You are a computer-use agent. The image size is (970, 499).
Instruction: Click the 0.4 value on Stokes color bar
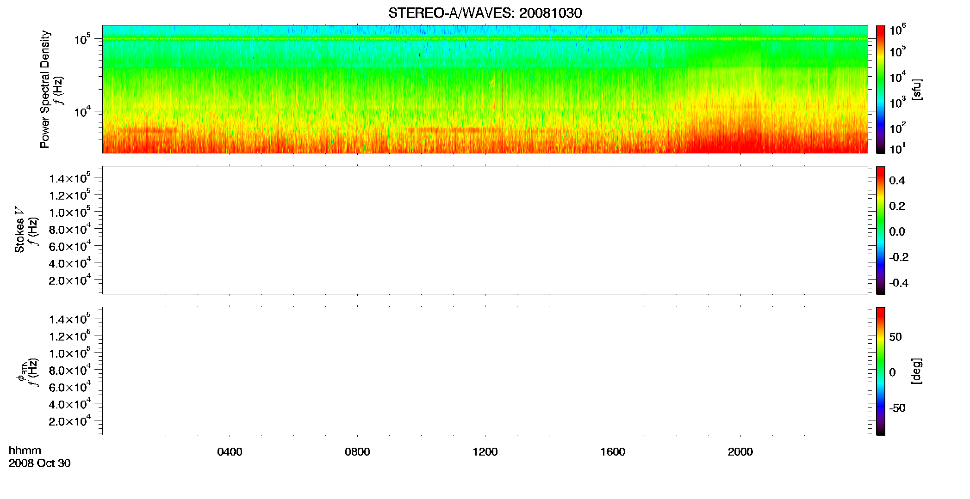point(897,181)
